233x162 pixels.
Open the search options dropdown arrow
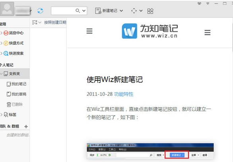[84, 11]
